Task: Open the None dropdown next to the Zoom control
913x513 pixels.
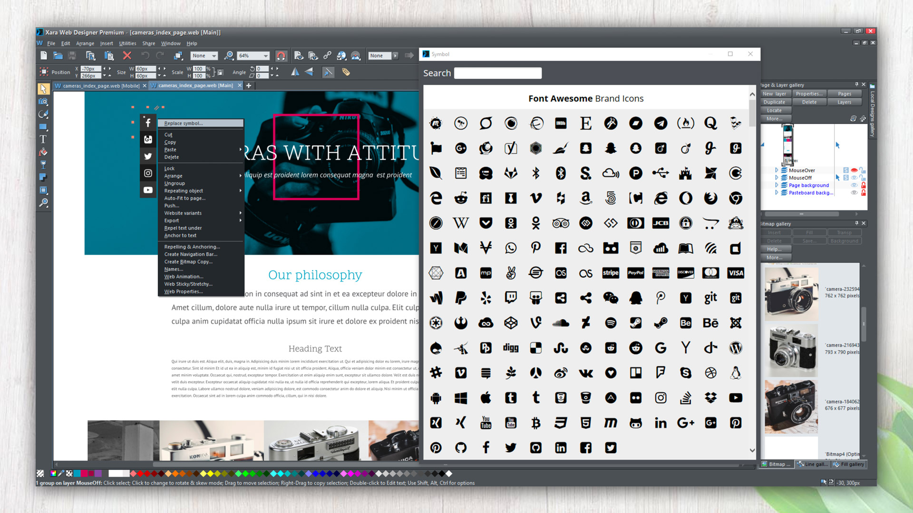Action: (x=214, y=56)
